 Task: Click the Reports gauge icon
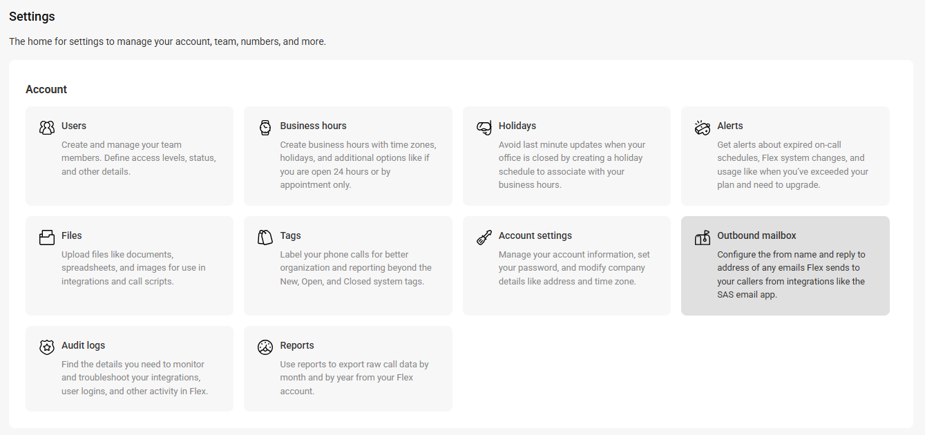265,347
